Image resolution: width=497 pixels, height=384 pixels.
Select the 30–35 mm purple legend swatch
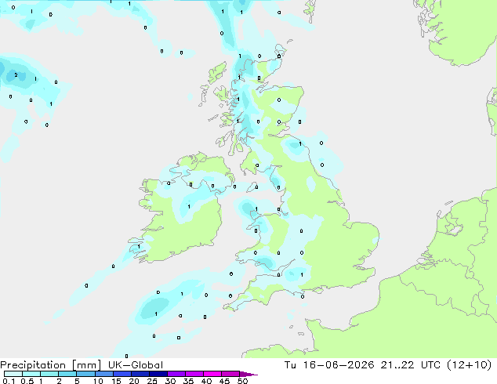click(176, 374)
